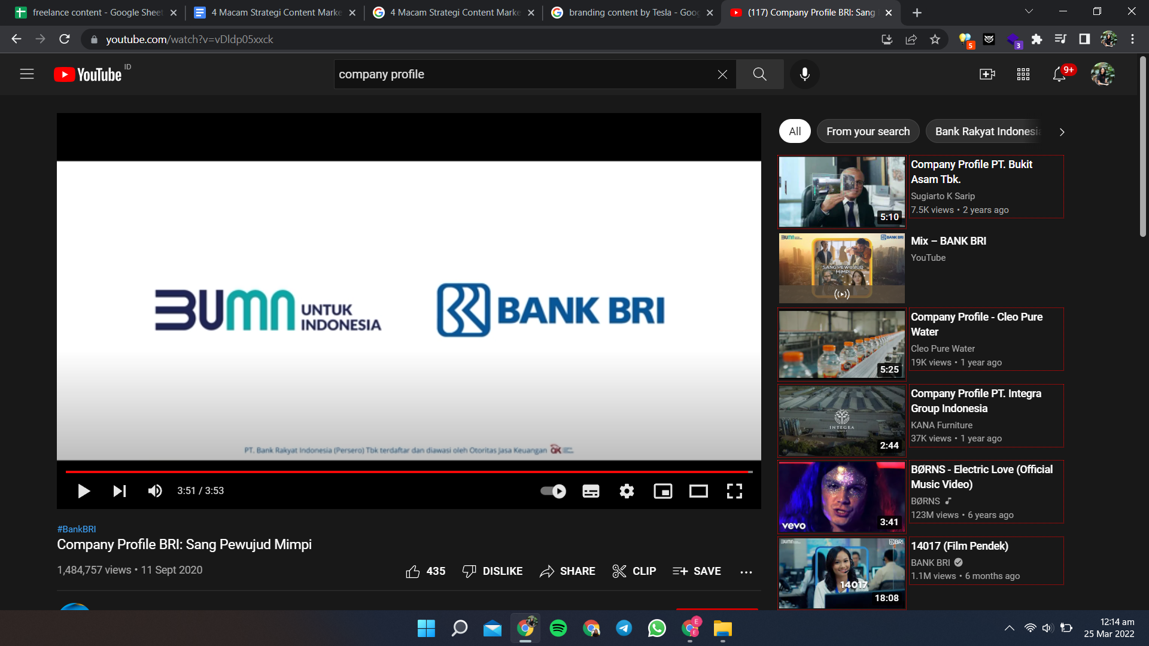This screenshot has height=646, width=1149.
Task: Open Spotify from taskbar
Action: (x=558, y=628)
